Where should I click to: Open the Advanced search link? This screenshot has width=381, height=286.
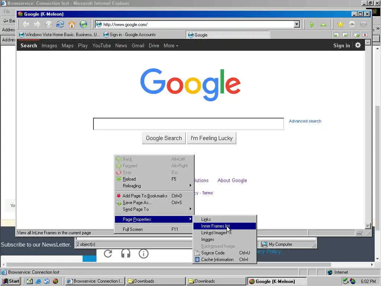[305, 121]
